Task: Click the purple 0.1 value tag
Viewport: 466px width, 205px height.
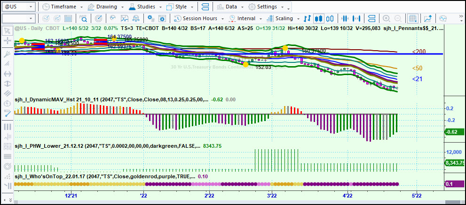Action: (x=454, y=184)
